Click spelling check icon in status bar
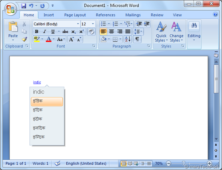 point(57,163)
